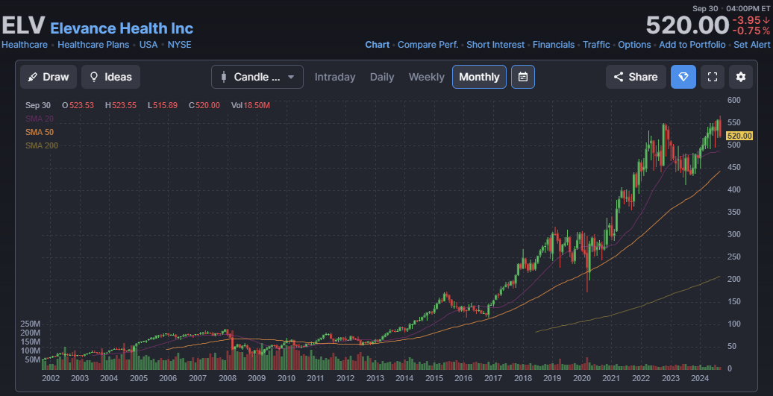Click the 250M volume axis label
Viewport: 773px width, 396px height.
coord(30,324)
